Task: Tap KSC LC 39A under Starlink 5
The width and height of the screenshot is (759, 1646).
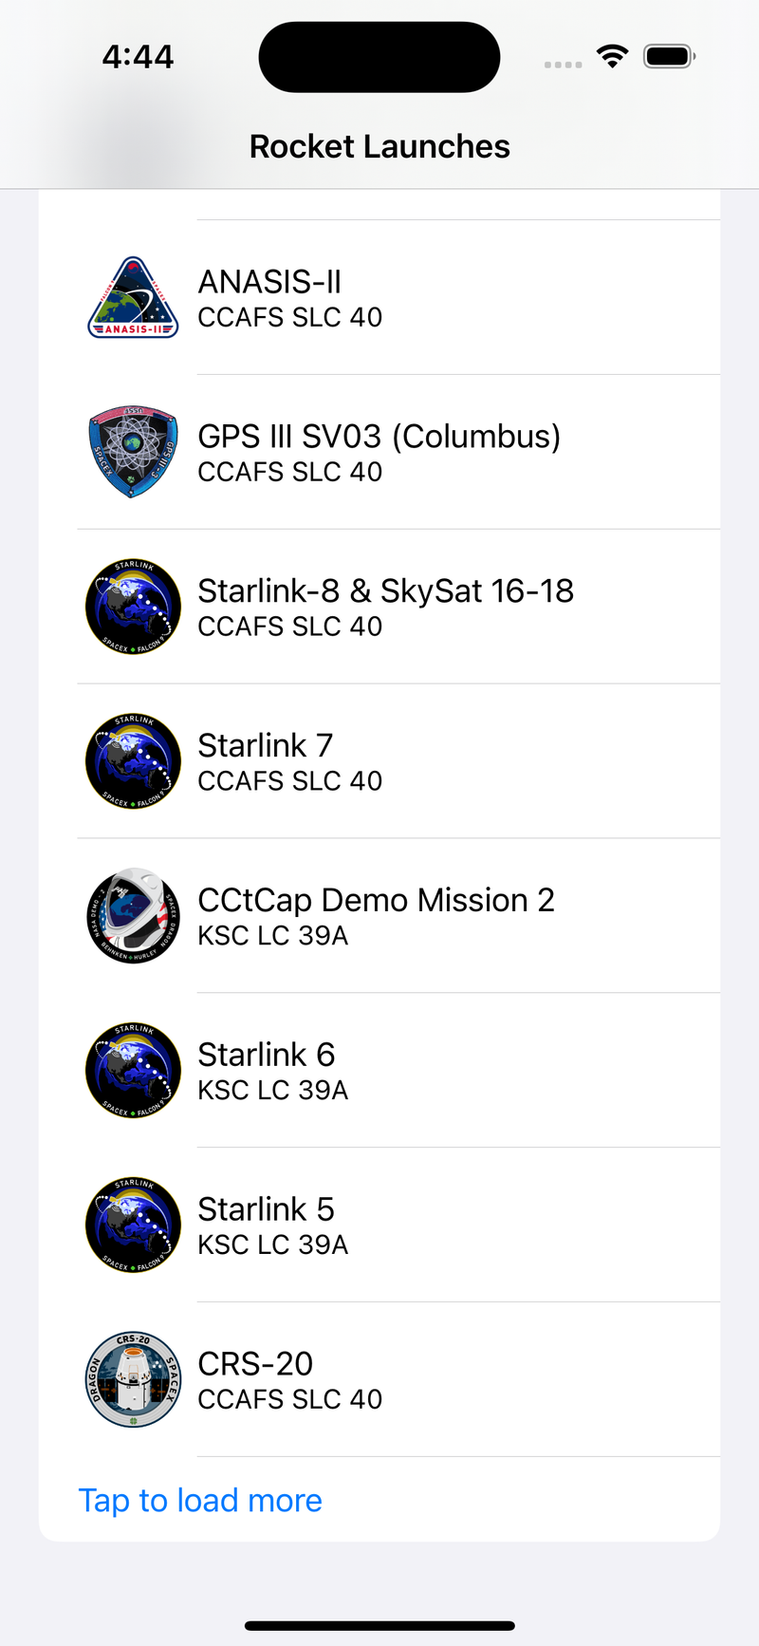Action: click(273, 1245)
